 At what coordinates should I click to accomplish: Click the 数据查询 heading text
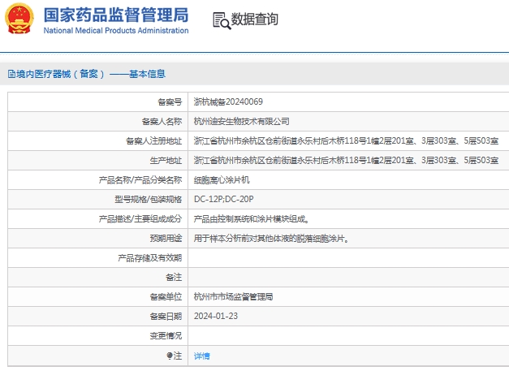tap(255, 19)
